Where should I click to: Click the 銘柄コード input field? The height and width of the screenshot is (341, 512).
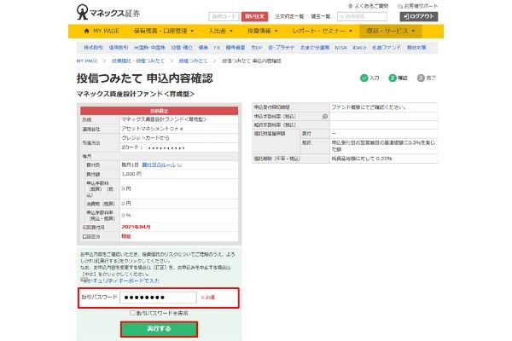[224, 16]
